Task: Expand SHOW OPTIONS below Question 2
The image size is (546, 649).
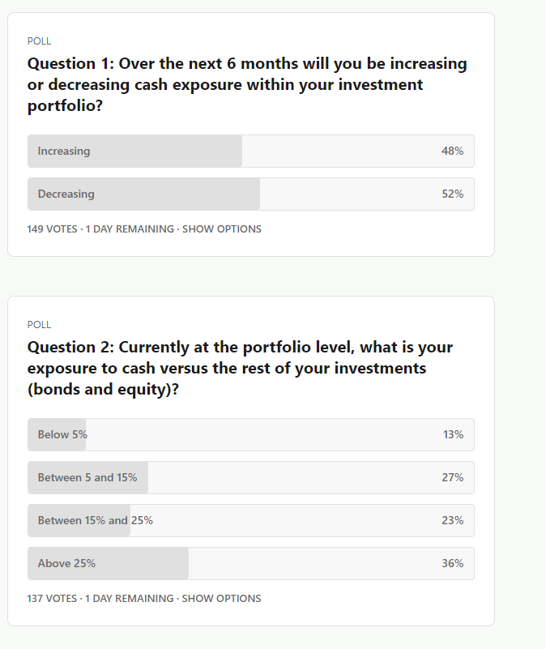Action: [x=222, y=599]
